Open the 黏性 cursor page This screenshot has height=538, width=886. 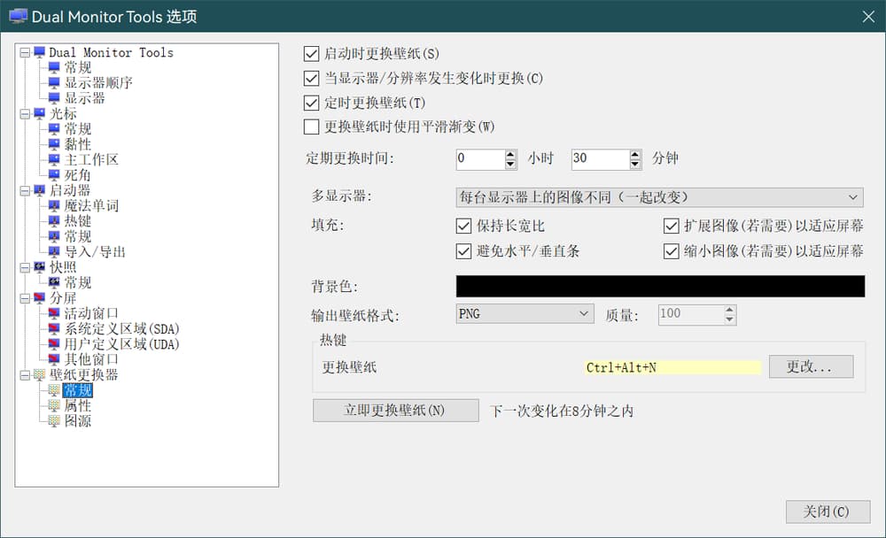(77, 144)
